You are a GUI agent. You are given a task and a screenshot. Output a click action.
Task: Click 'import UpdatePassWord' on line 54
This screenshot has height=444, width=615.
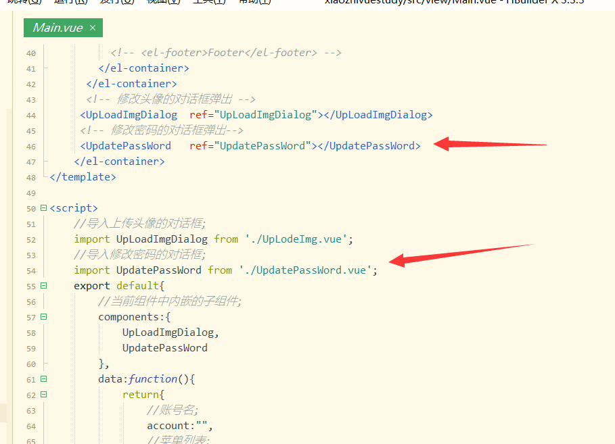coord(137,270)
